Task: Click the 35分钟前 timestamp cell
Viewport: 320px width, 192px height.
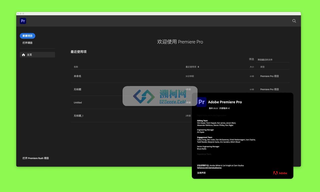Action: tap(190, 76)
